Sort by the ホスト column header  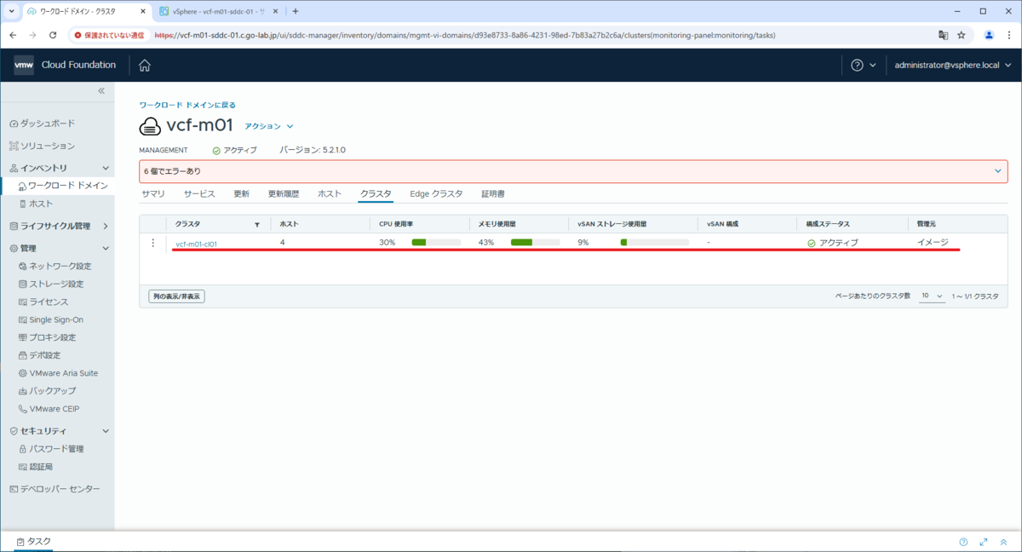pos(289,224)
